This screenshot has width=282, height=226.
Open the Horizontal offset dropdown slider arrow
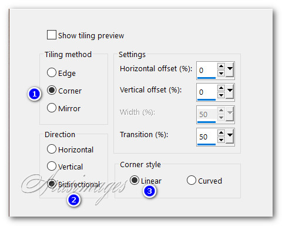point(230,69)
